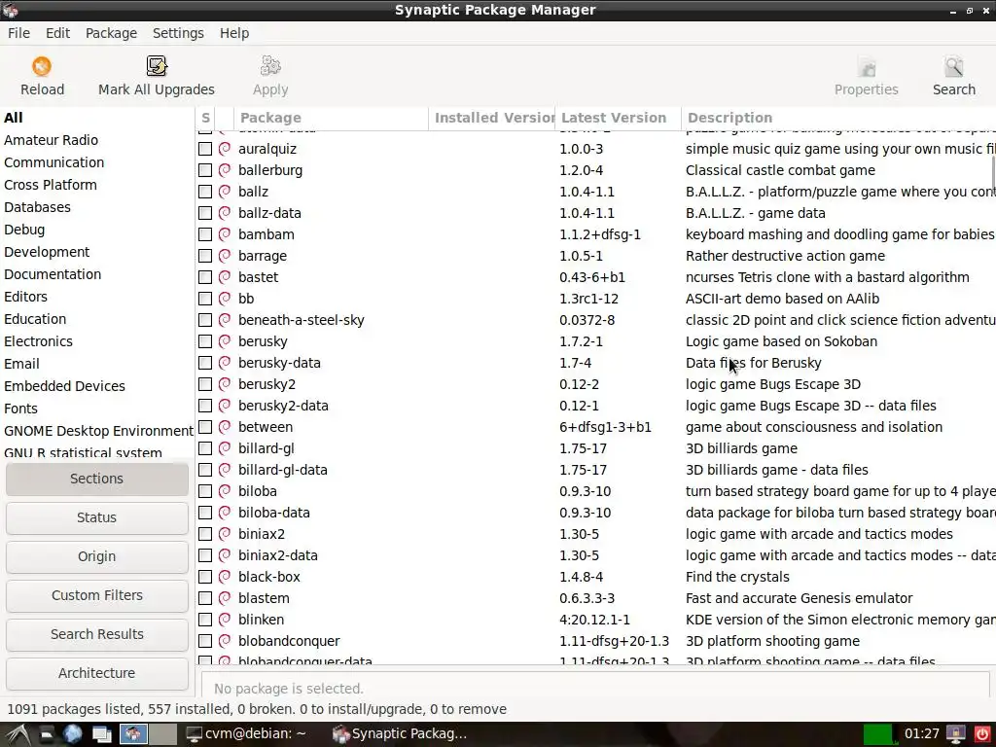This screenshot has width=996, height=747.
Task: Click the Debian swirl icon beside black-box
Action: click(x=225, y=577)
